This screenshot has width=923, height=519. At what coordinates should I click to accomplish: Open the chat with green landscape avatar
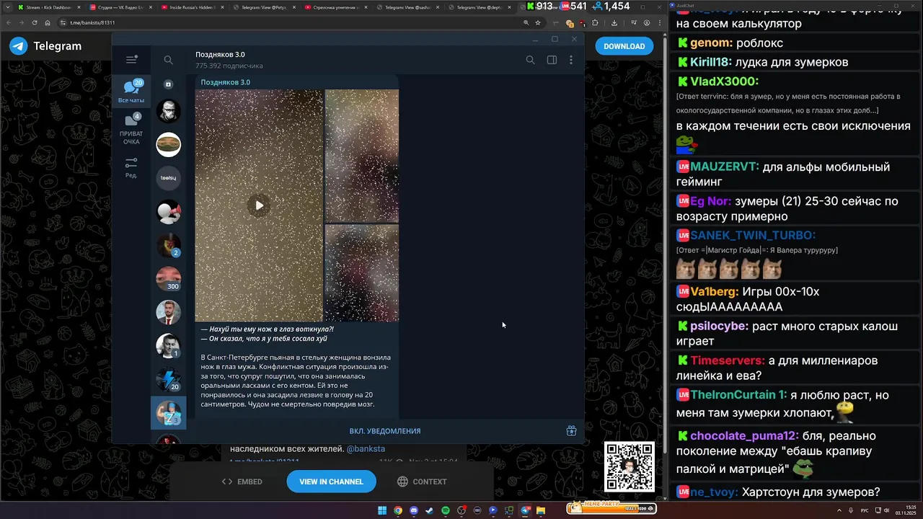(169, 144)
